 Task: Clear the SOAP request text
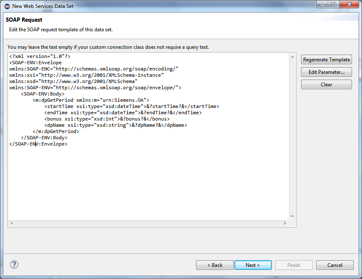[x=326, y=85]
